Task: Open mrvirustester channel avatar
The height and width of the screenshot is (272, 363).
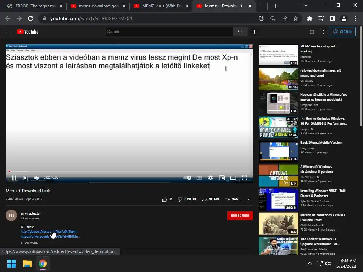Action: pos(11,215)
